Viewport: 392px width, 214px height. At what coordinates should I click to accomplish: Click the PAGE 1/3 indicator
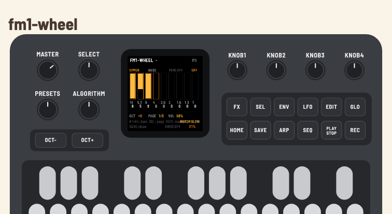[156, 116]
